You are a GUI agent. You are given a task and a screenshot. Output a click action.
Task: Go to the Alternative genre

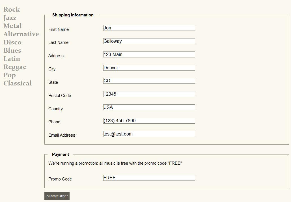[21, 34]
